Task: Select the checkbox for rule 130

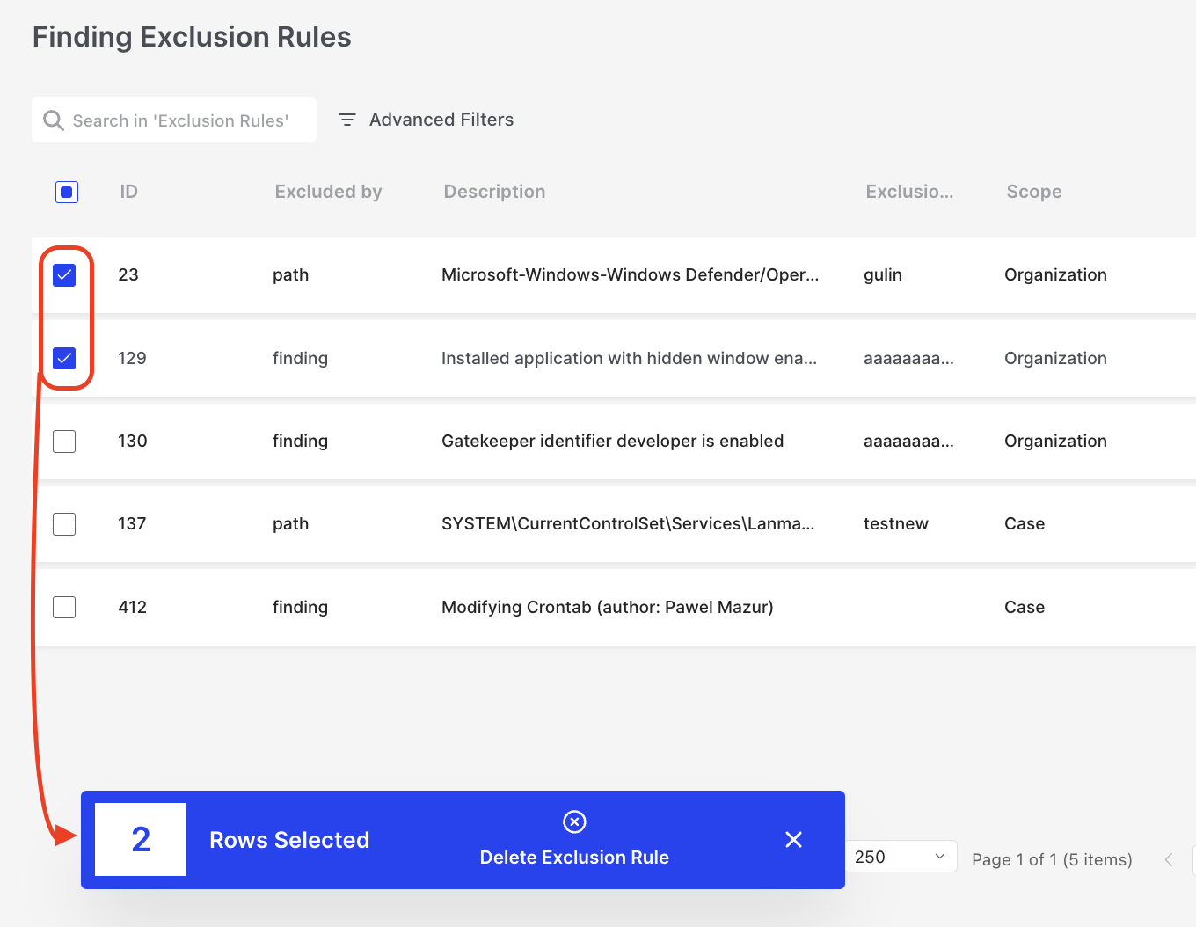Action: point(64,442)
